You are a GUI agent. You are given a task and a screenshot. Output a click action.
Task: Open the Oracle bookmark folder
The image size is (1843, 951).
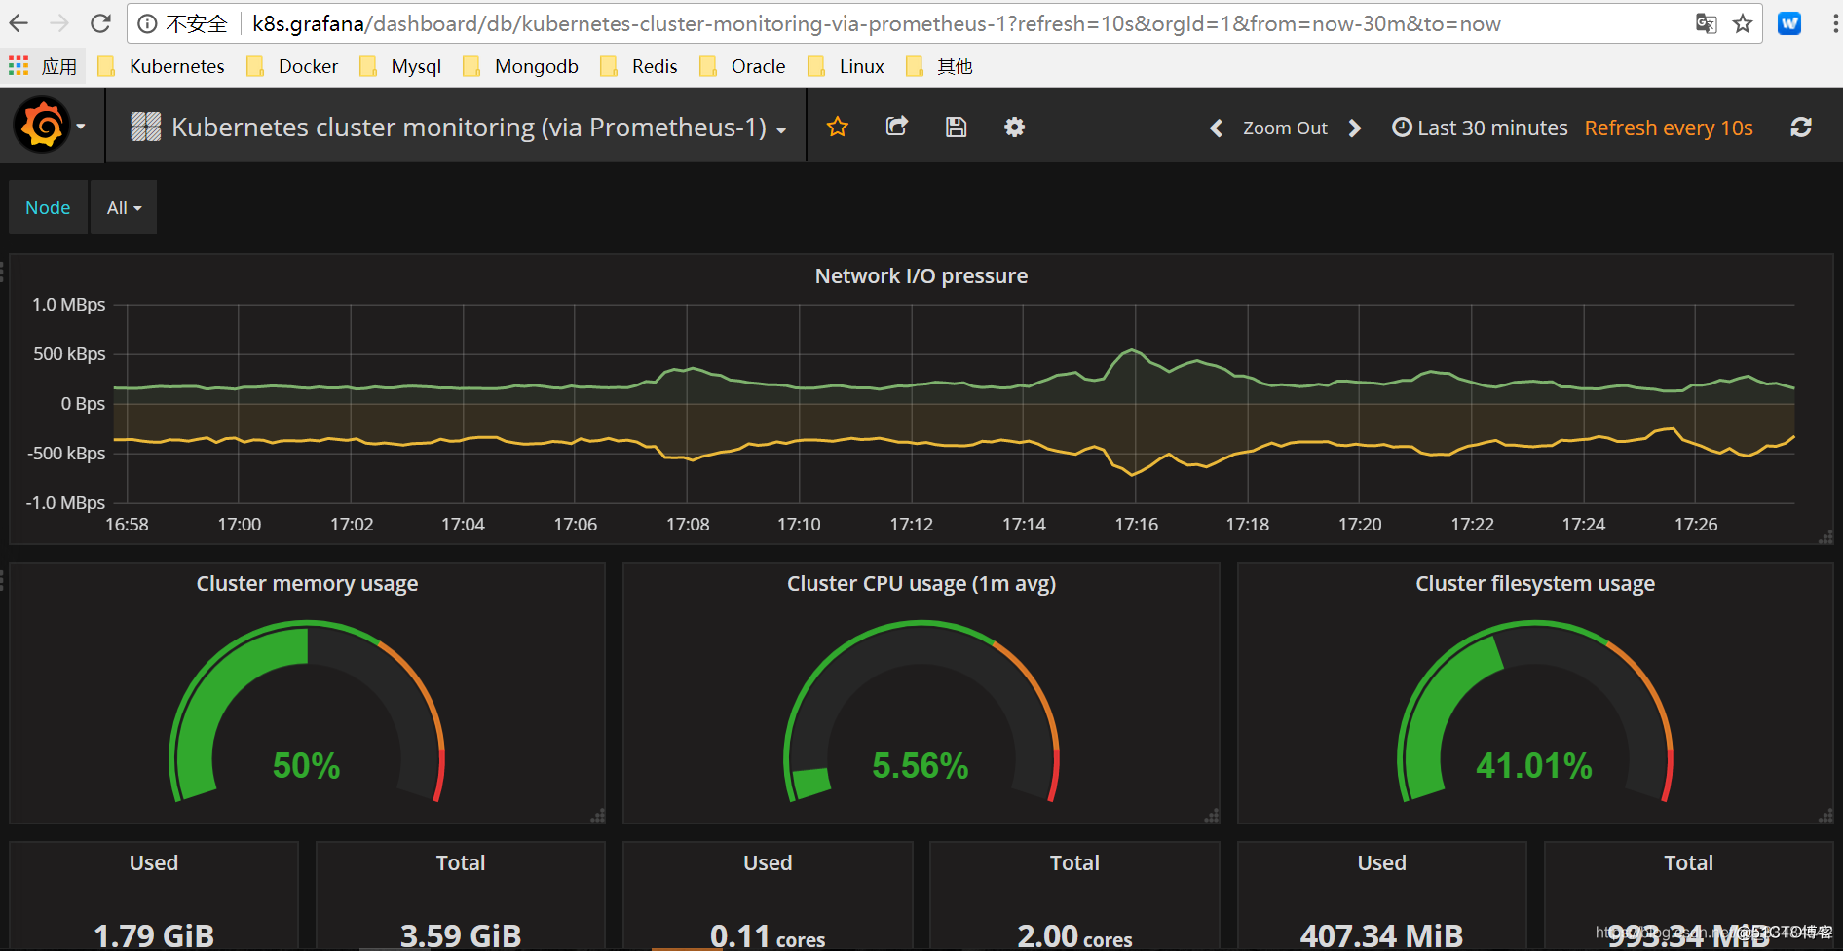coord(743,66)
